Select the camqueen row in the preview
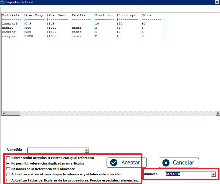The height and width of the screenshot is (184, 220). click(10, 36)
